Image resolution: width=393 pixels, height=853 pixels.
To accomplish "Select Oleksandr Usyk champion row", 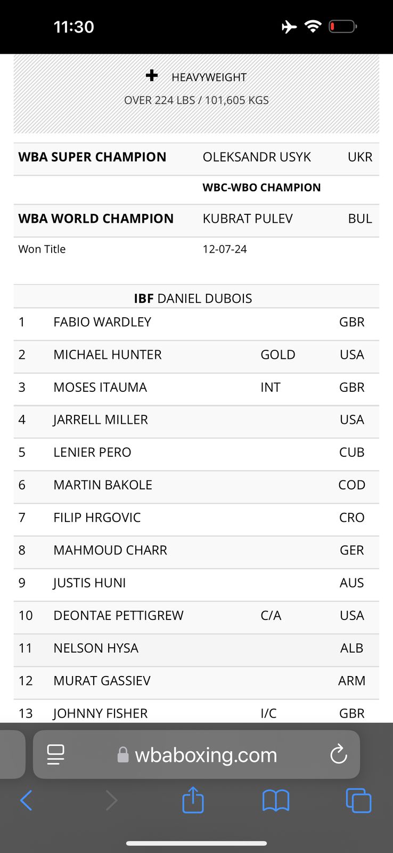I will pos(257,157).
